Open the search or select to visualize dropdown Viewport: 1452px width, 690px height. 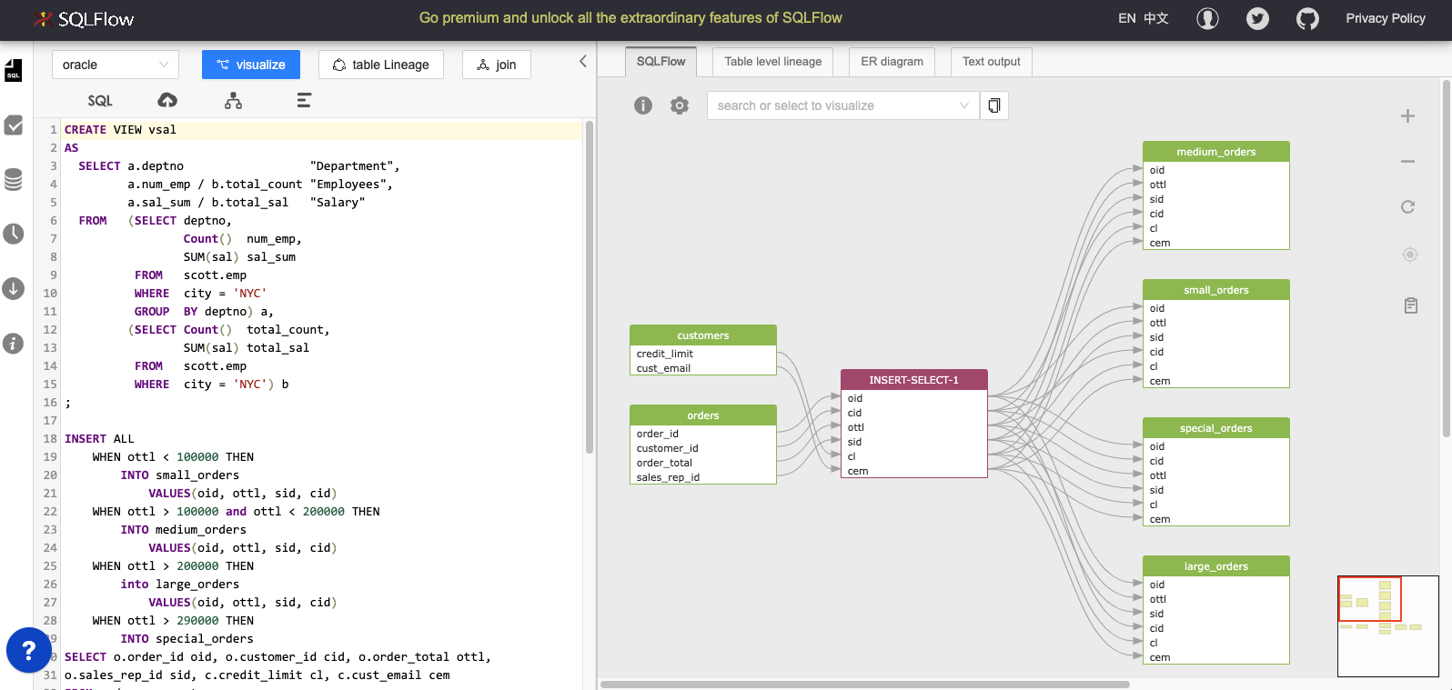pos(842,105)
